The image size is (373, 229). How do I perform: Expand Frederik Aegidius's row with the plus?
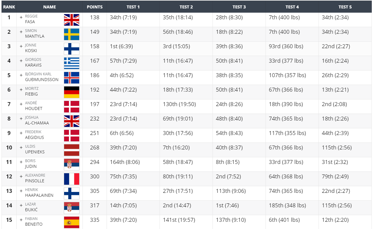point(21,133)
